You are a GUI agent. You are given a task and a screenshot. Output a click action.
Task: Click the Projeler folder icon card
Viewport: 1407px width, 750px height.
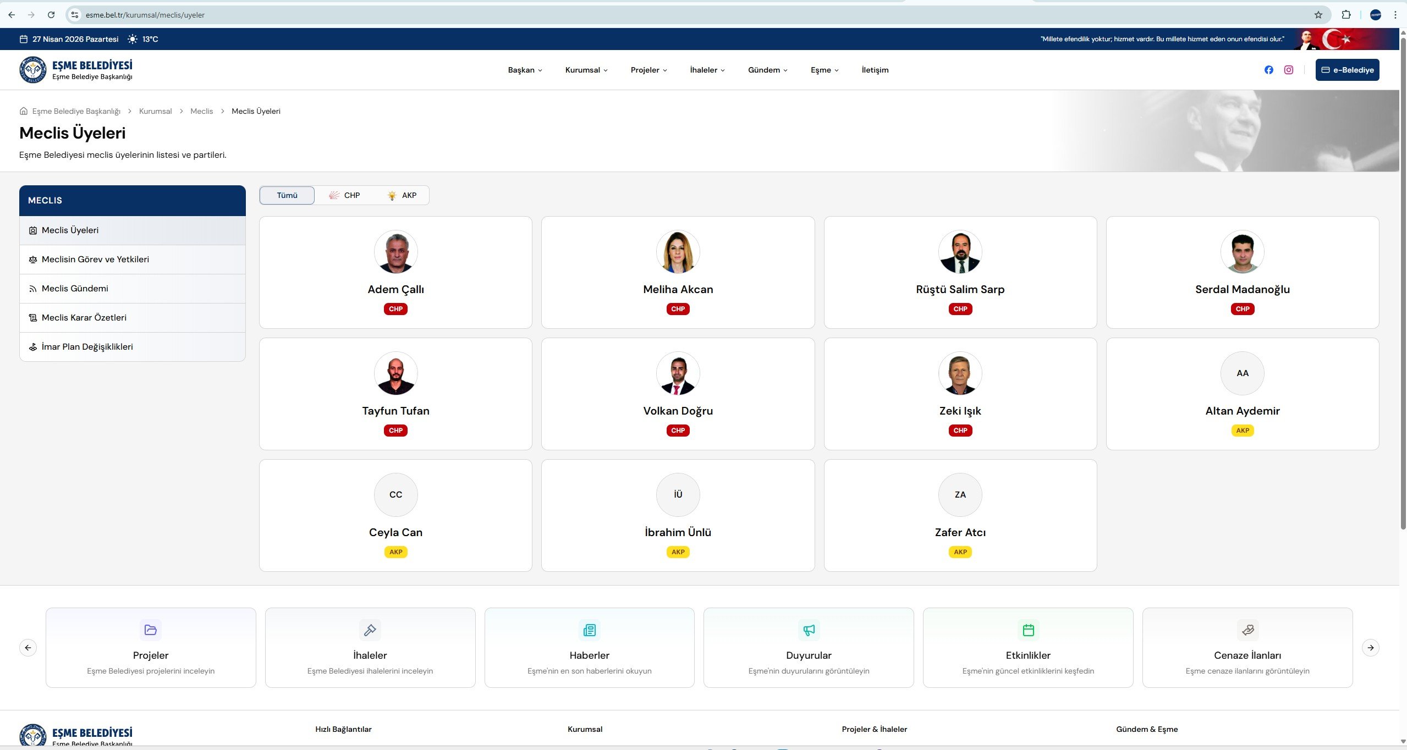pos(150,630)
